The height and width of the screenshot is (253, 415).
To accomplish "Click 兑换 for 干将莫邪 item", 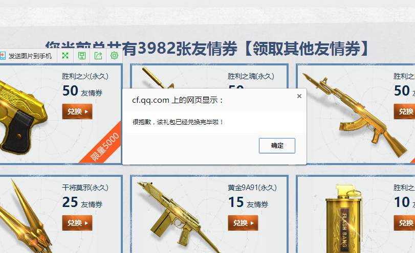I will coord(77,223).
